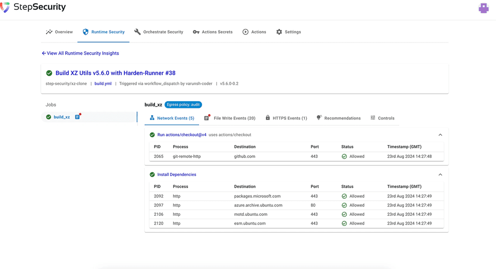Click the Overview chart icon

click(x=49, y=32)
